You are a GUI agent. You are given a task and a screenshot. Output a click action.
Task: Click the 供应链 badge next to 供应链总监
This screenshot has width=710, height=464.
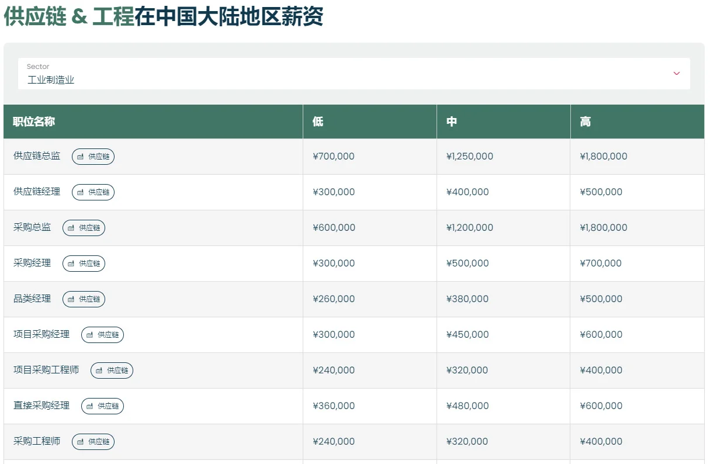pyautogui.click(x=93, y=156)
